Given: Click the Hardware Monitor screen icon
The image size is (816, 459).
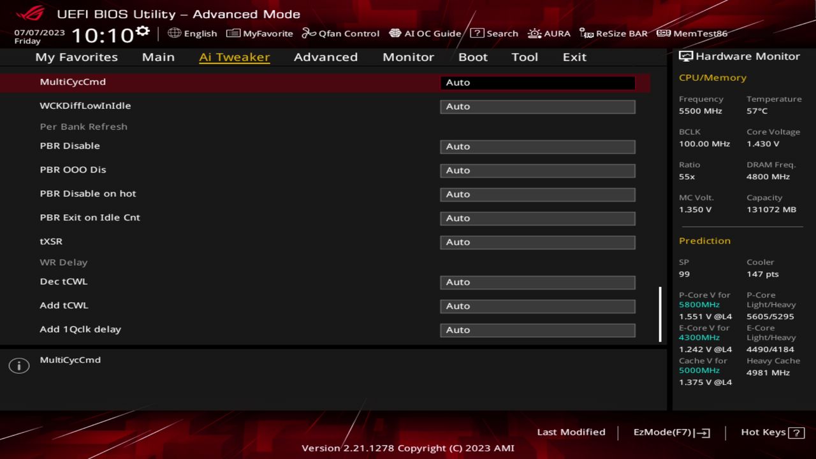Looking at the screenshot, I should click(686, 56).
